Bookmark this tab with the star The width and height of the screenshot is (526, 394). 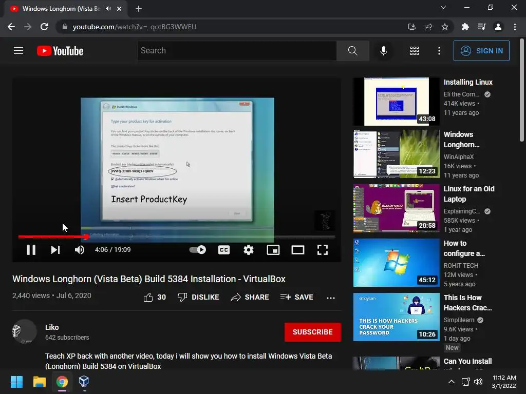[x=444, y=27]
